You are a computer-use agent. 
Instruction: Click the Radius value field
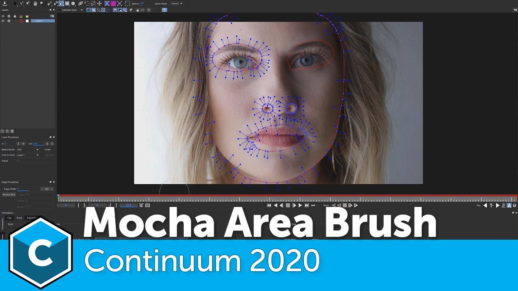click(x=146, y=3)
